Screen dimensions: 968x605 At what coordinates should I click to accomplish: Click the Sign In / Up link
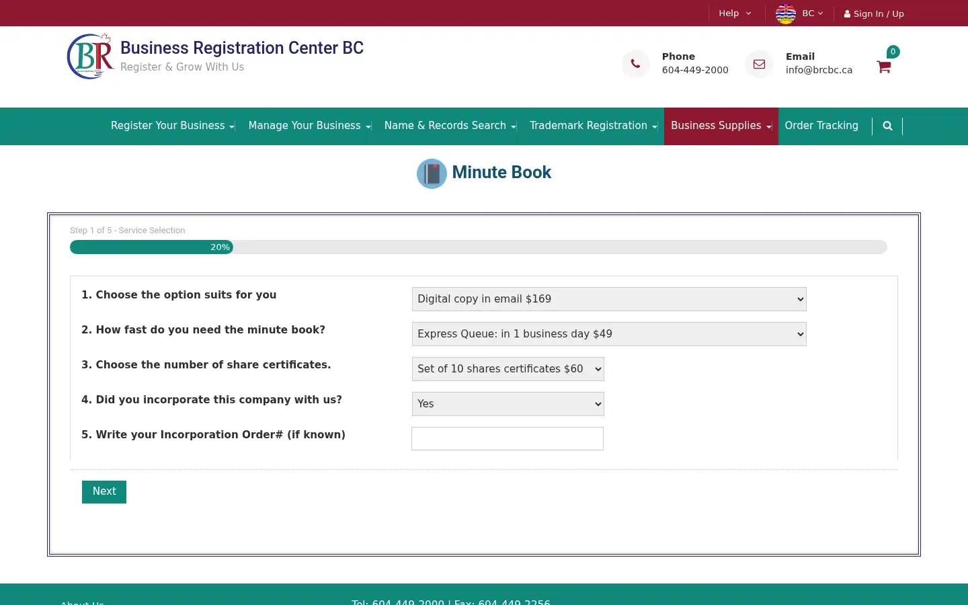pyautogui.click(x=874, y=13)
